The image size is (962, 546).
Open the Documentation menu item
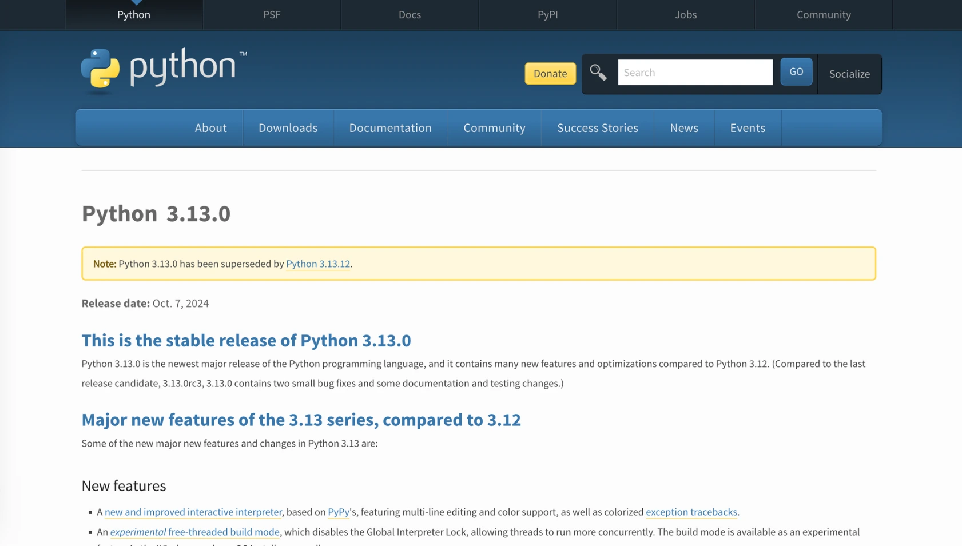click(x=390, y=128)
